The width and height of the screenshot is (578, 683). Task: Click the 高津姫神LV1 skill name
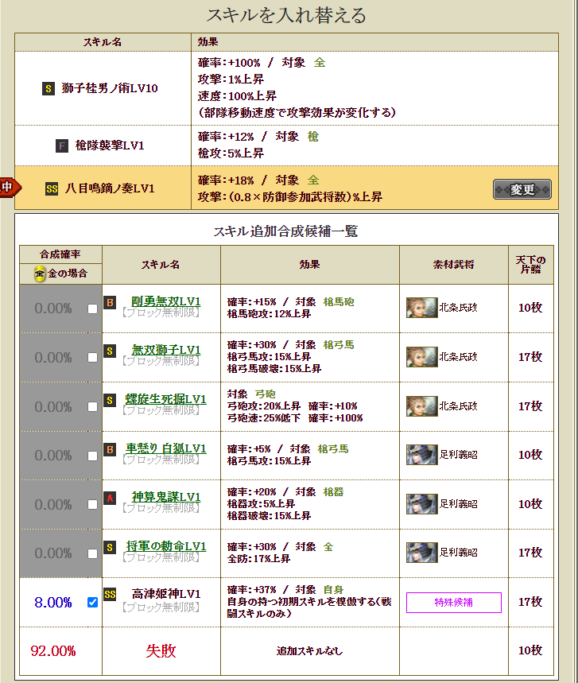click(166, 594)
